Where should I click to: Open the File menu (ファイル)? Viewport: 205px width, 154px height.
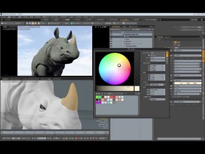[x=3, y=17]
